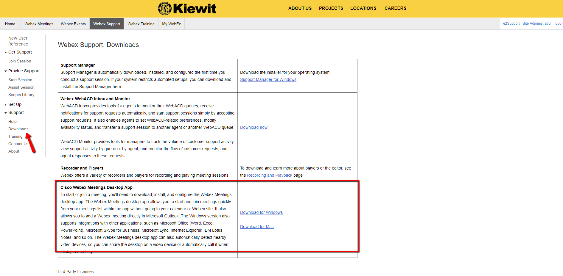Open the CAREERS header menu
This screenshot has height=276, width=563.
click(x=395, y=8)
